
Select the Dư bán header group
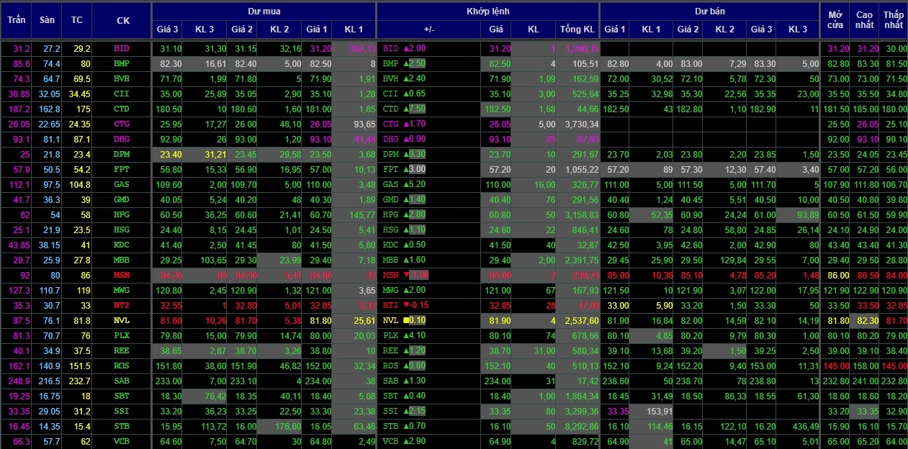pyautogui.click(x=709, y=11)
